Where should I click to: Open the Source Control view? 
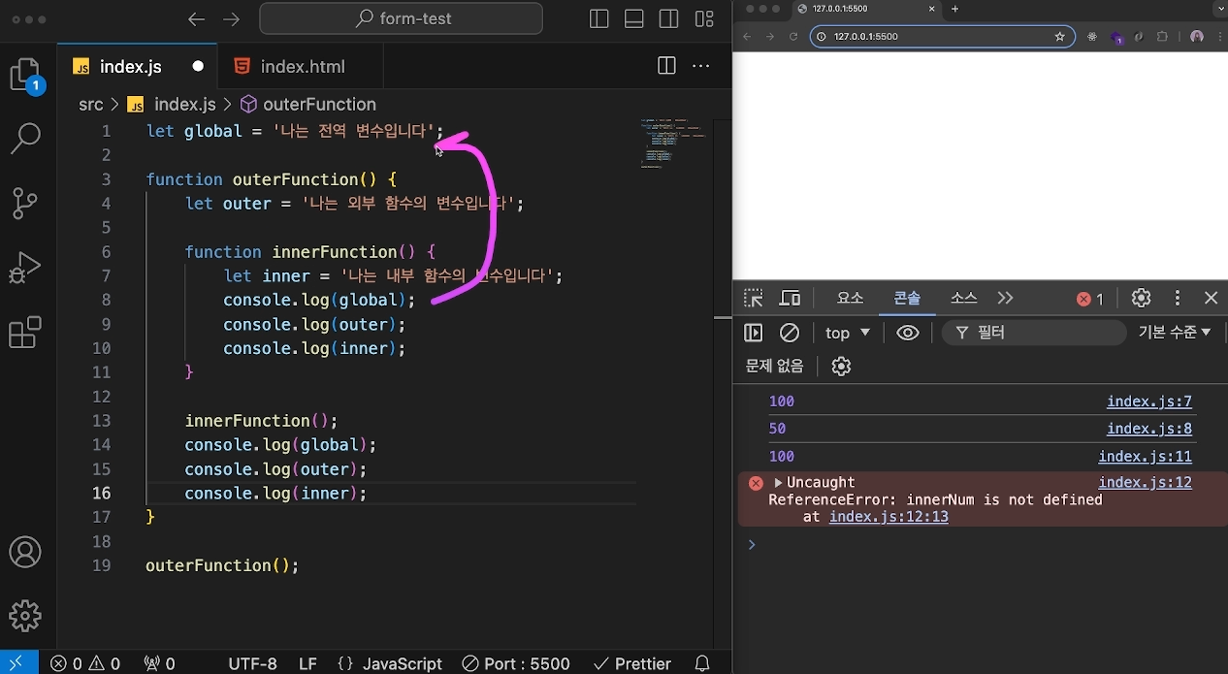[x=25, y=203]
